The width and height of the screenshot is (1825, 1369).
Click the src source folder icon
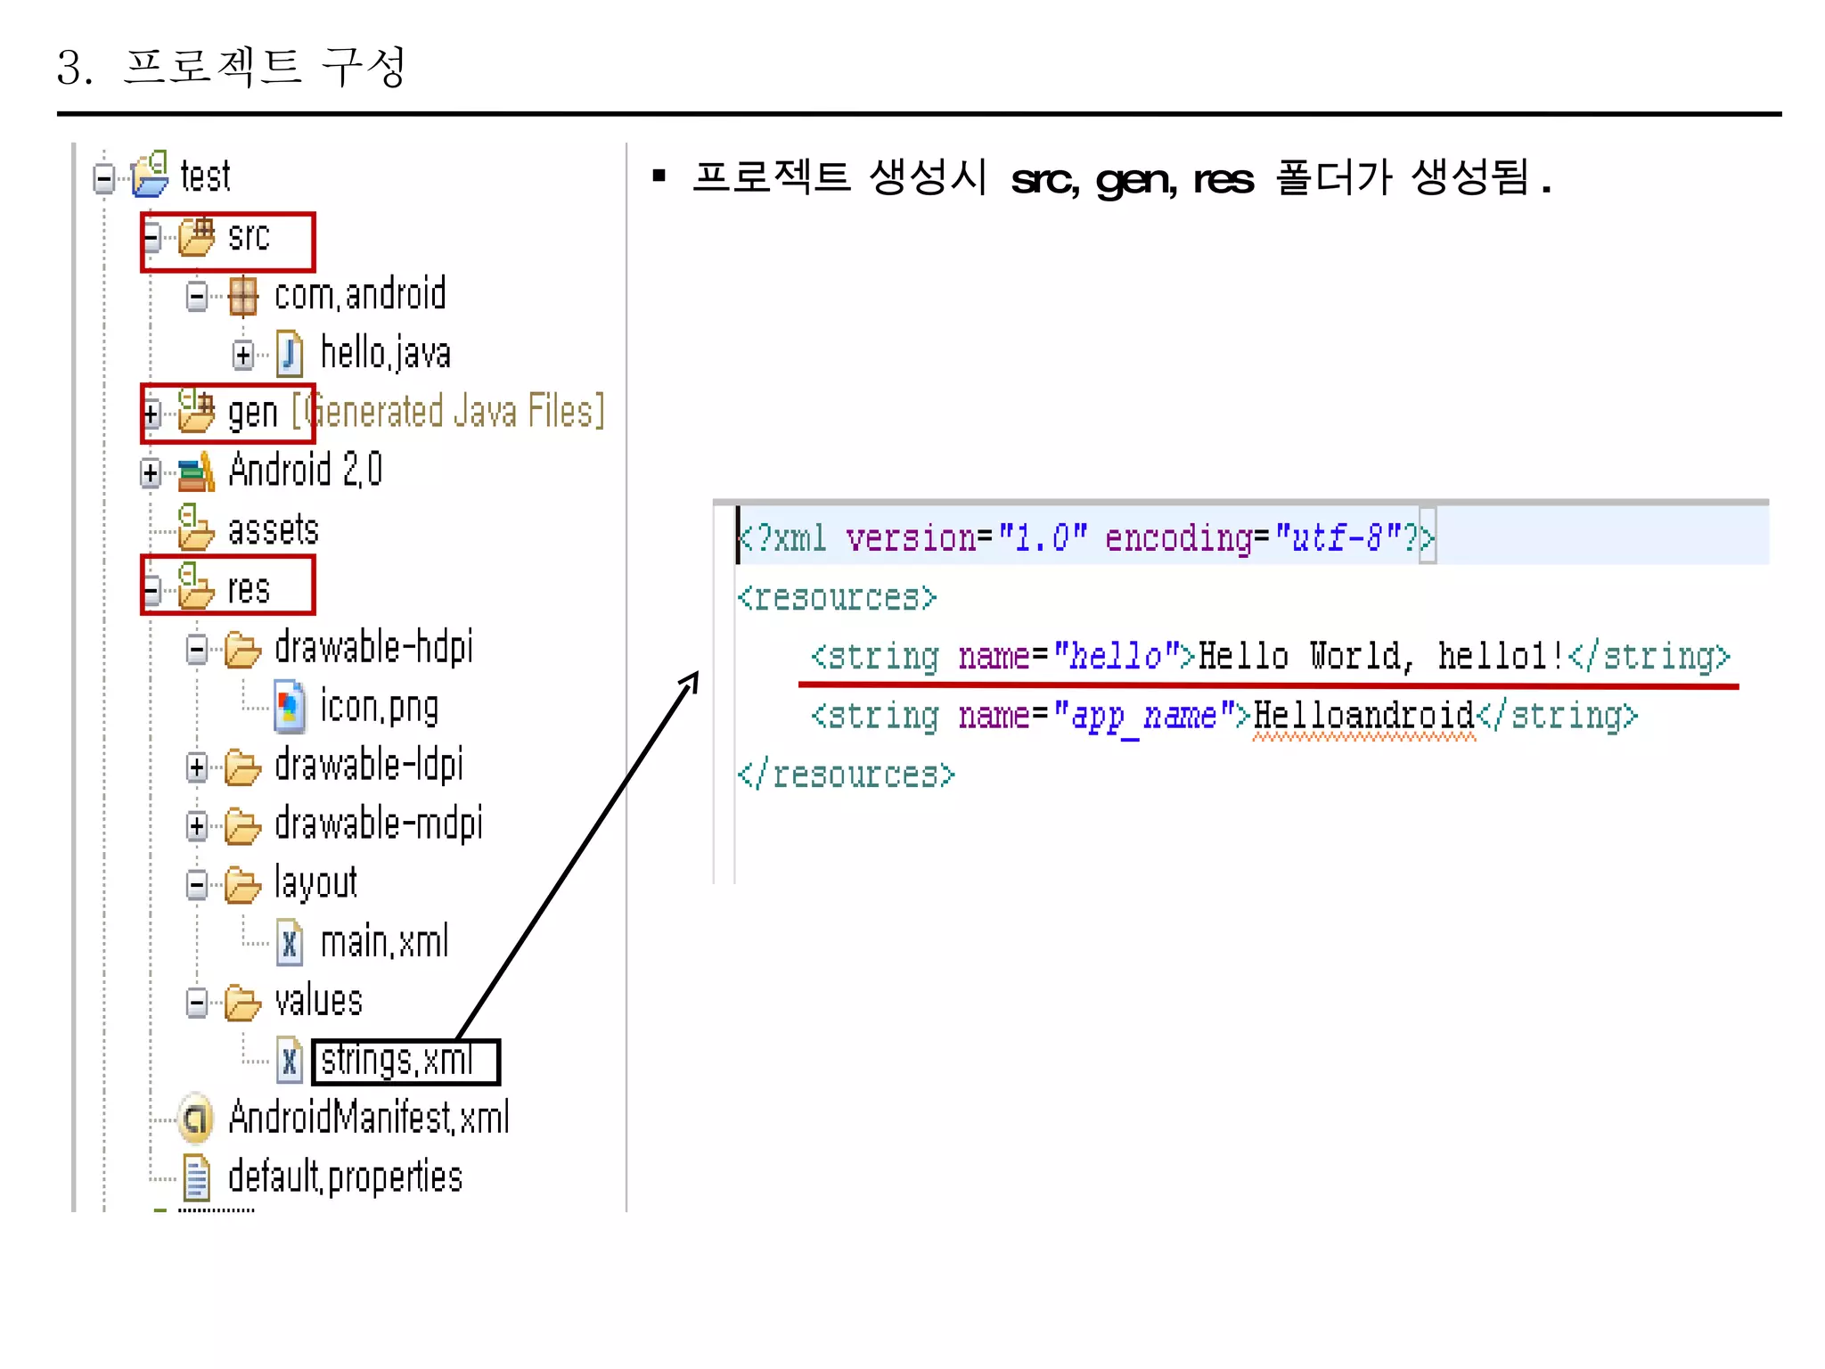point(197,236)
